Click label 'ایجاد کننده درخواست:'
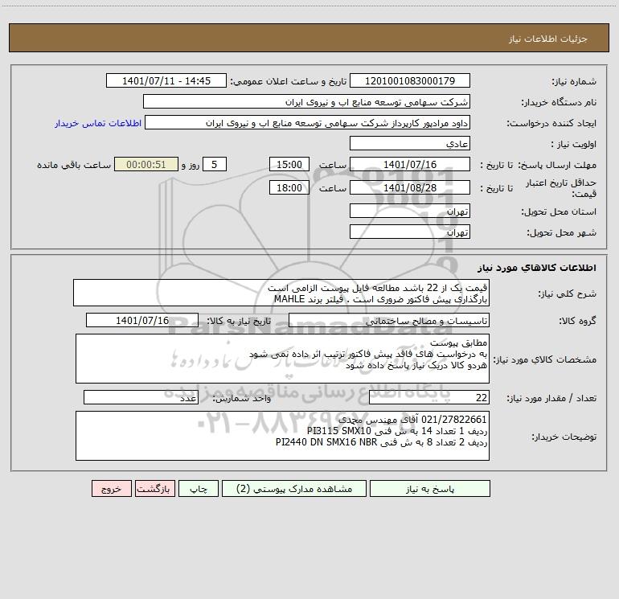The width and height of the screenshot is (619, 599). tap(551, 123)
